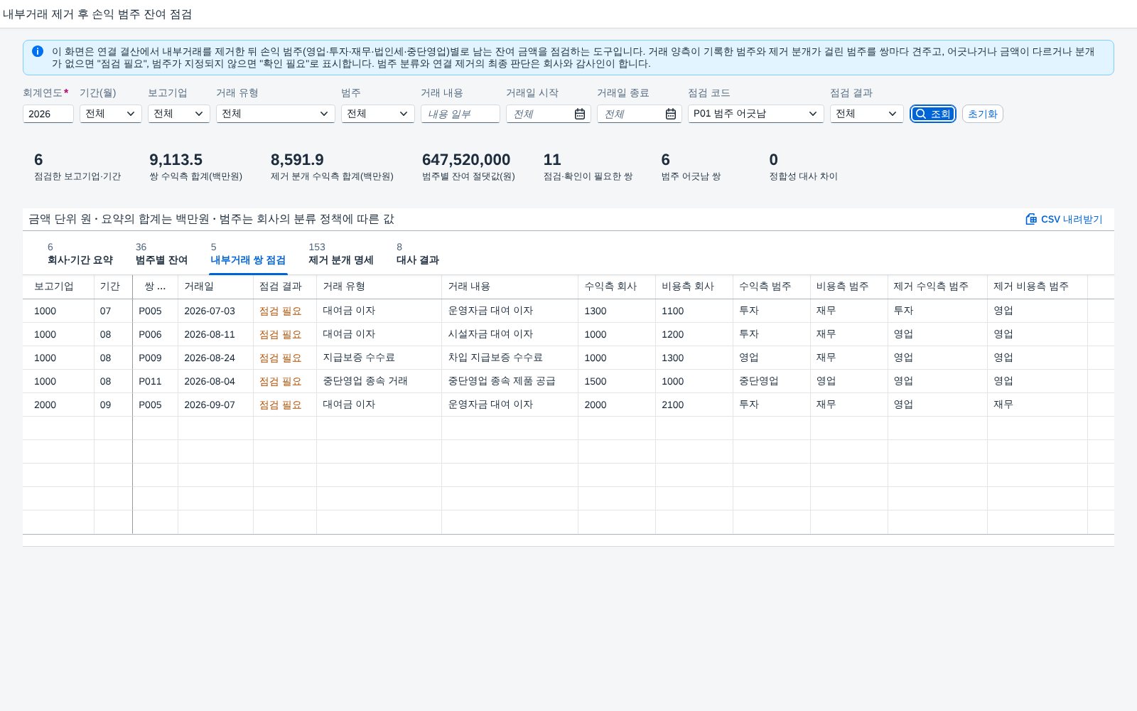Run the search with 조회 button
The width and height of the screenshot is (1137, 711).
pyautogui.click(x=933, y=114)
